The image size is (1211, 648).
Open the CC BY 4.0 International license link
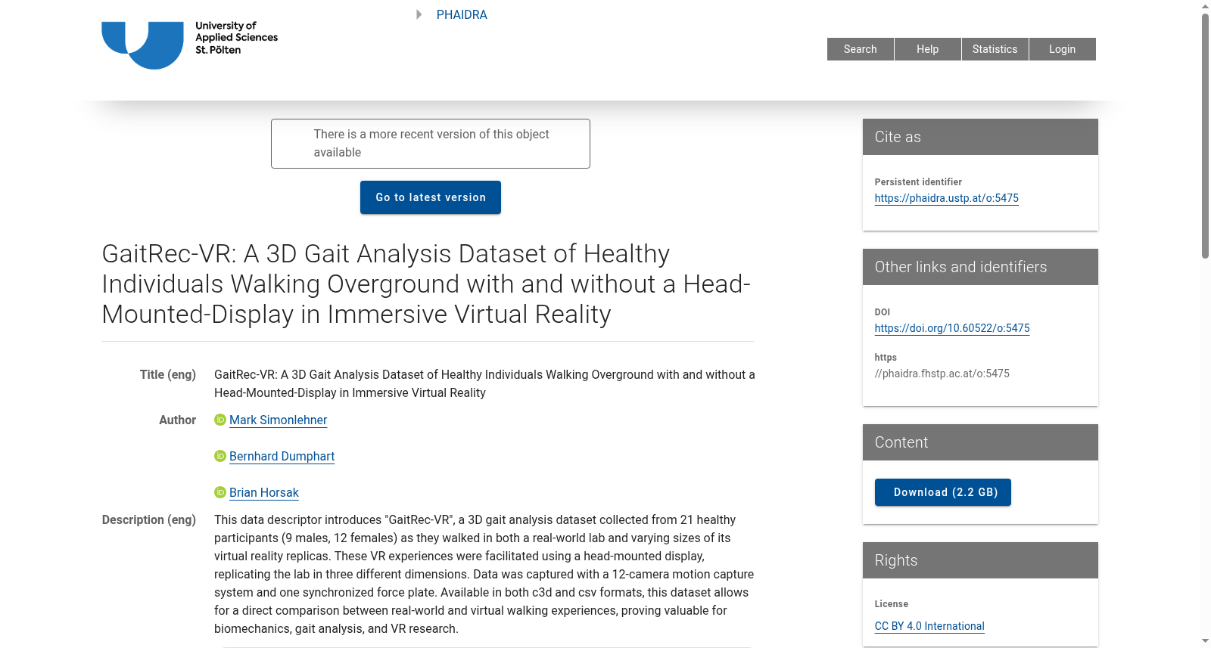929,626
